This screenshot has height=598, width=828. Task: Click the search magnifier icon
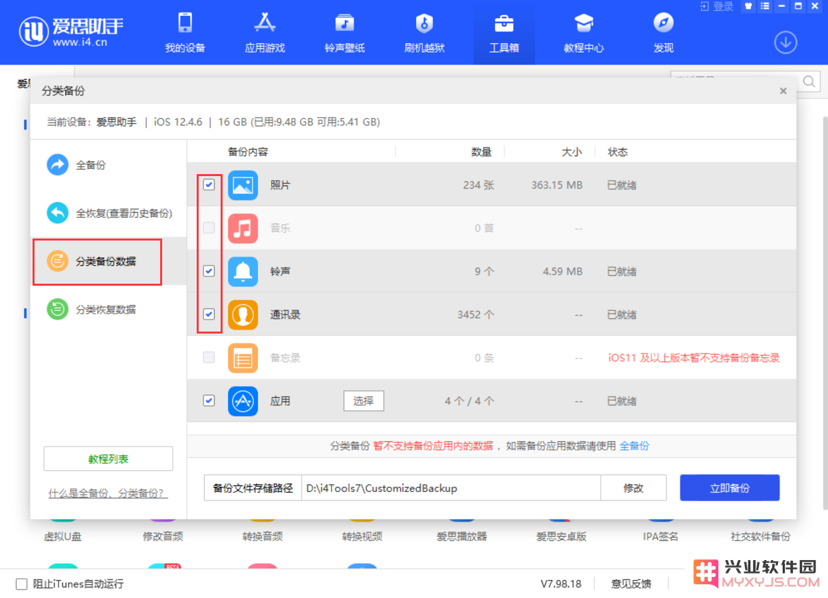click(x=809, y=81)
